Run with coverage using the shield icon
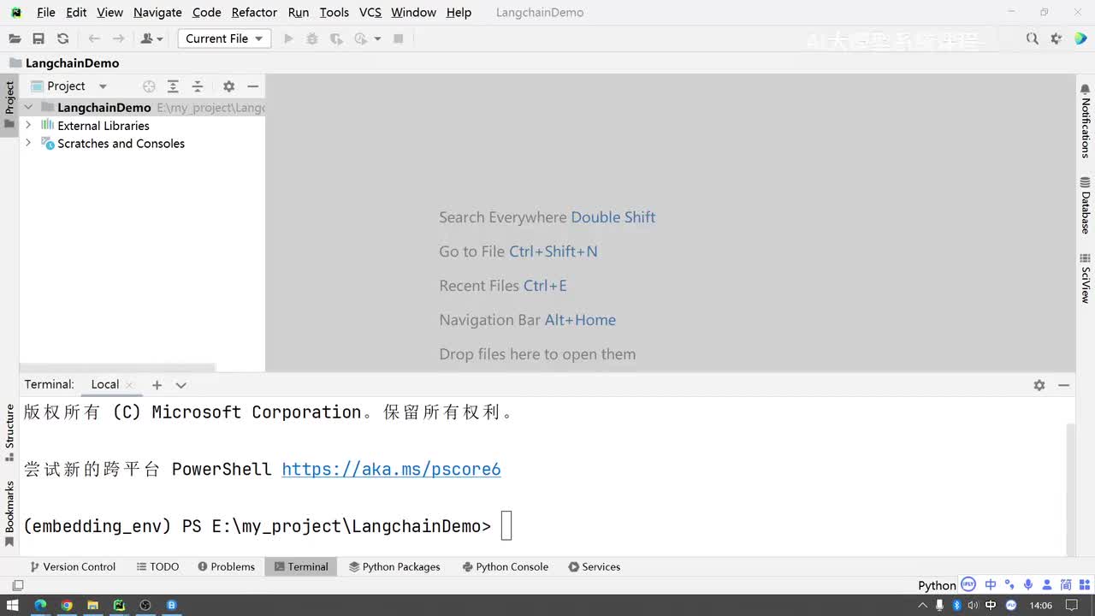Image resolution: width=1095 pixels, height=616 pixels. 336,38
